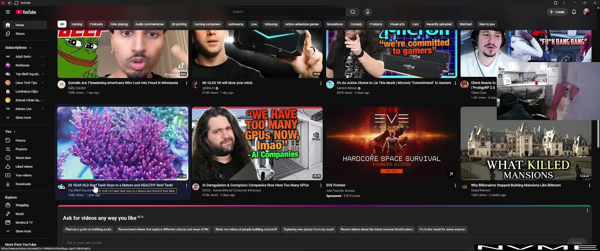This screenshot has height=251, width=600.
Task: Open options menu for reef tank video
Action: pyautogui.click(x=187, y=185)
